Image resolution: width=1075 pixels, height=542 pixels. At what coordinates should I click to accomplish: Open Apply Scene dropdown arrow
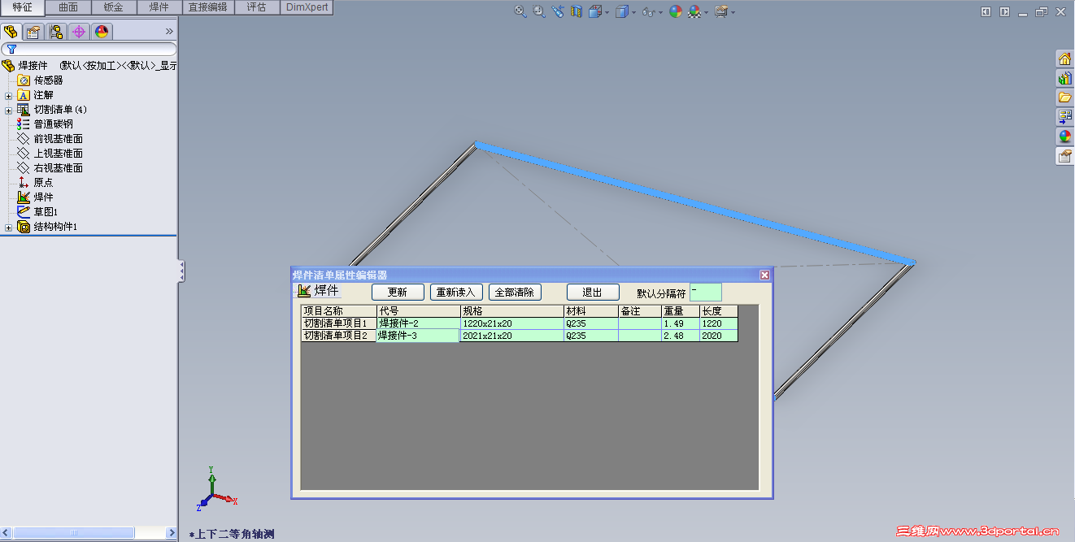[x=706, y=12]
